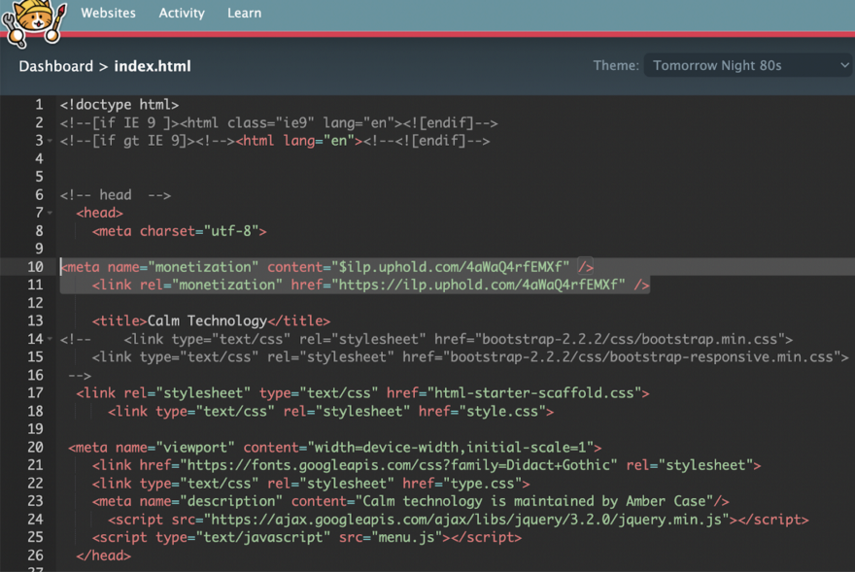Image resolution: width=855 pixels, height=572 pixels.
Task: Collapse the comment fold arrow on line 14
Action: pos(50,339)
